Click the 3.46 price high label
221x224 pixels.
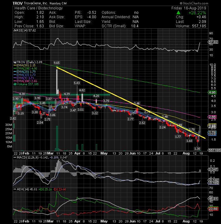click(x=137, y=103)
